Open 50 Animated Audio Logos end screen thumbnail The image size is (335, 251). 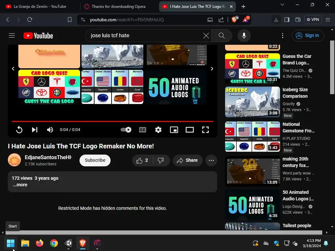coord(176,87)
